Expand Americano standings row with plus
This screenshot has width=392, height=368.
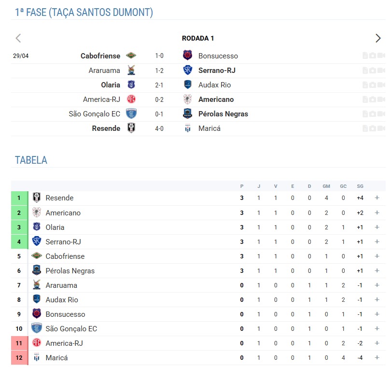[377, 212]
